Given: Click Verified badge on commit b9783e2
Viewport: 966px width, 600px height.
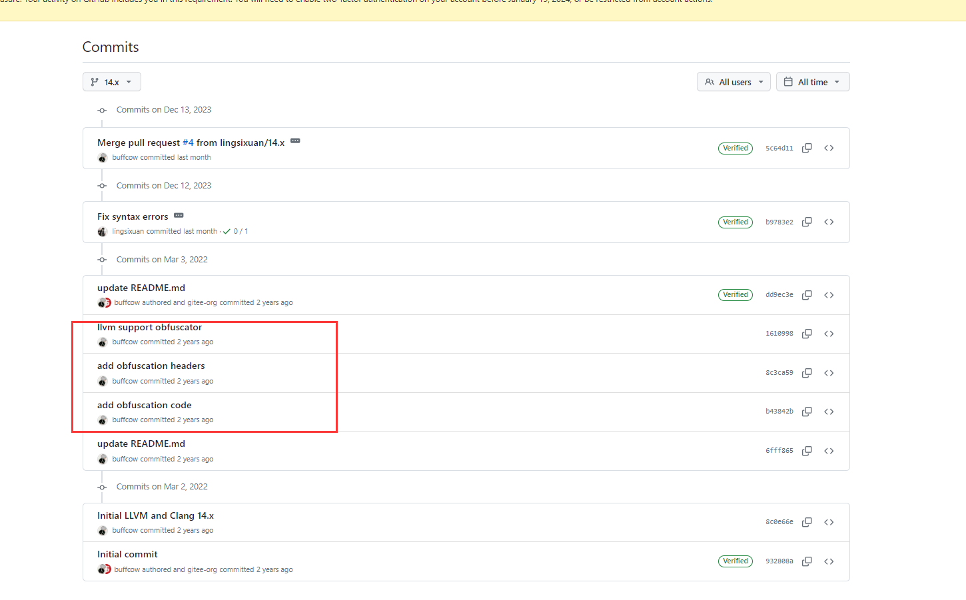Looking at the screenshot, I should (735, 222).
